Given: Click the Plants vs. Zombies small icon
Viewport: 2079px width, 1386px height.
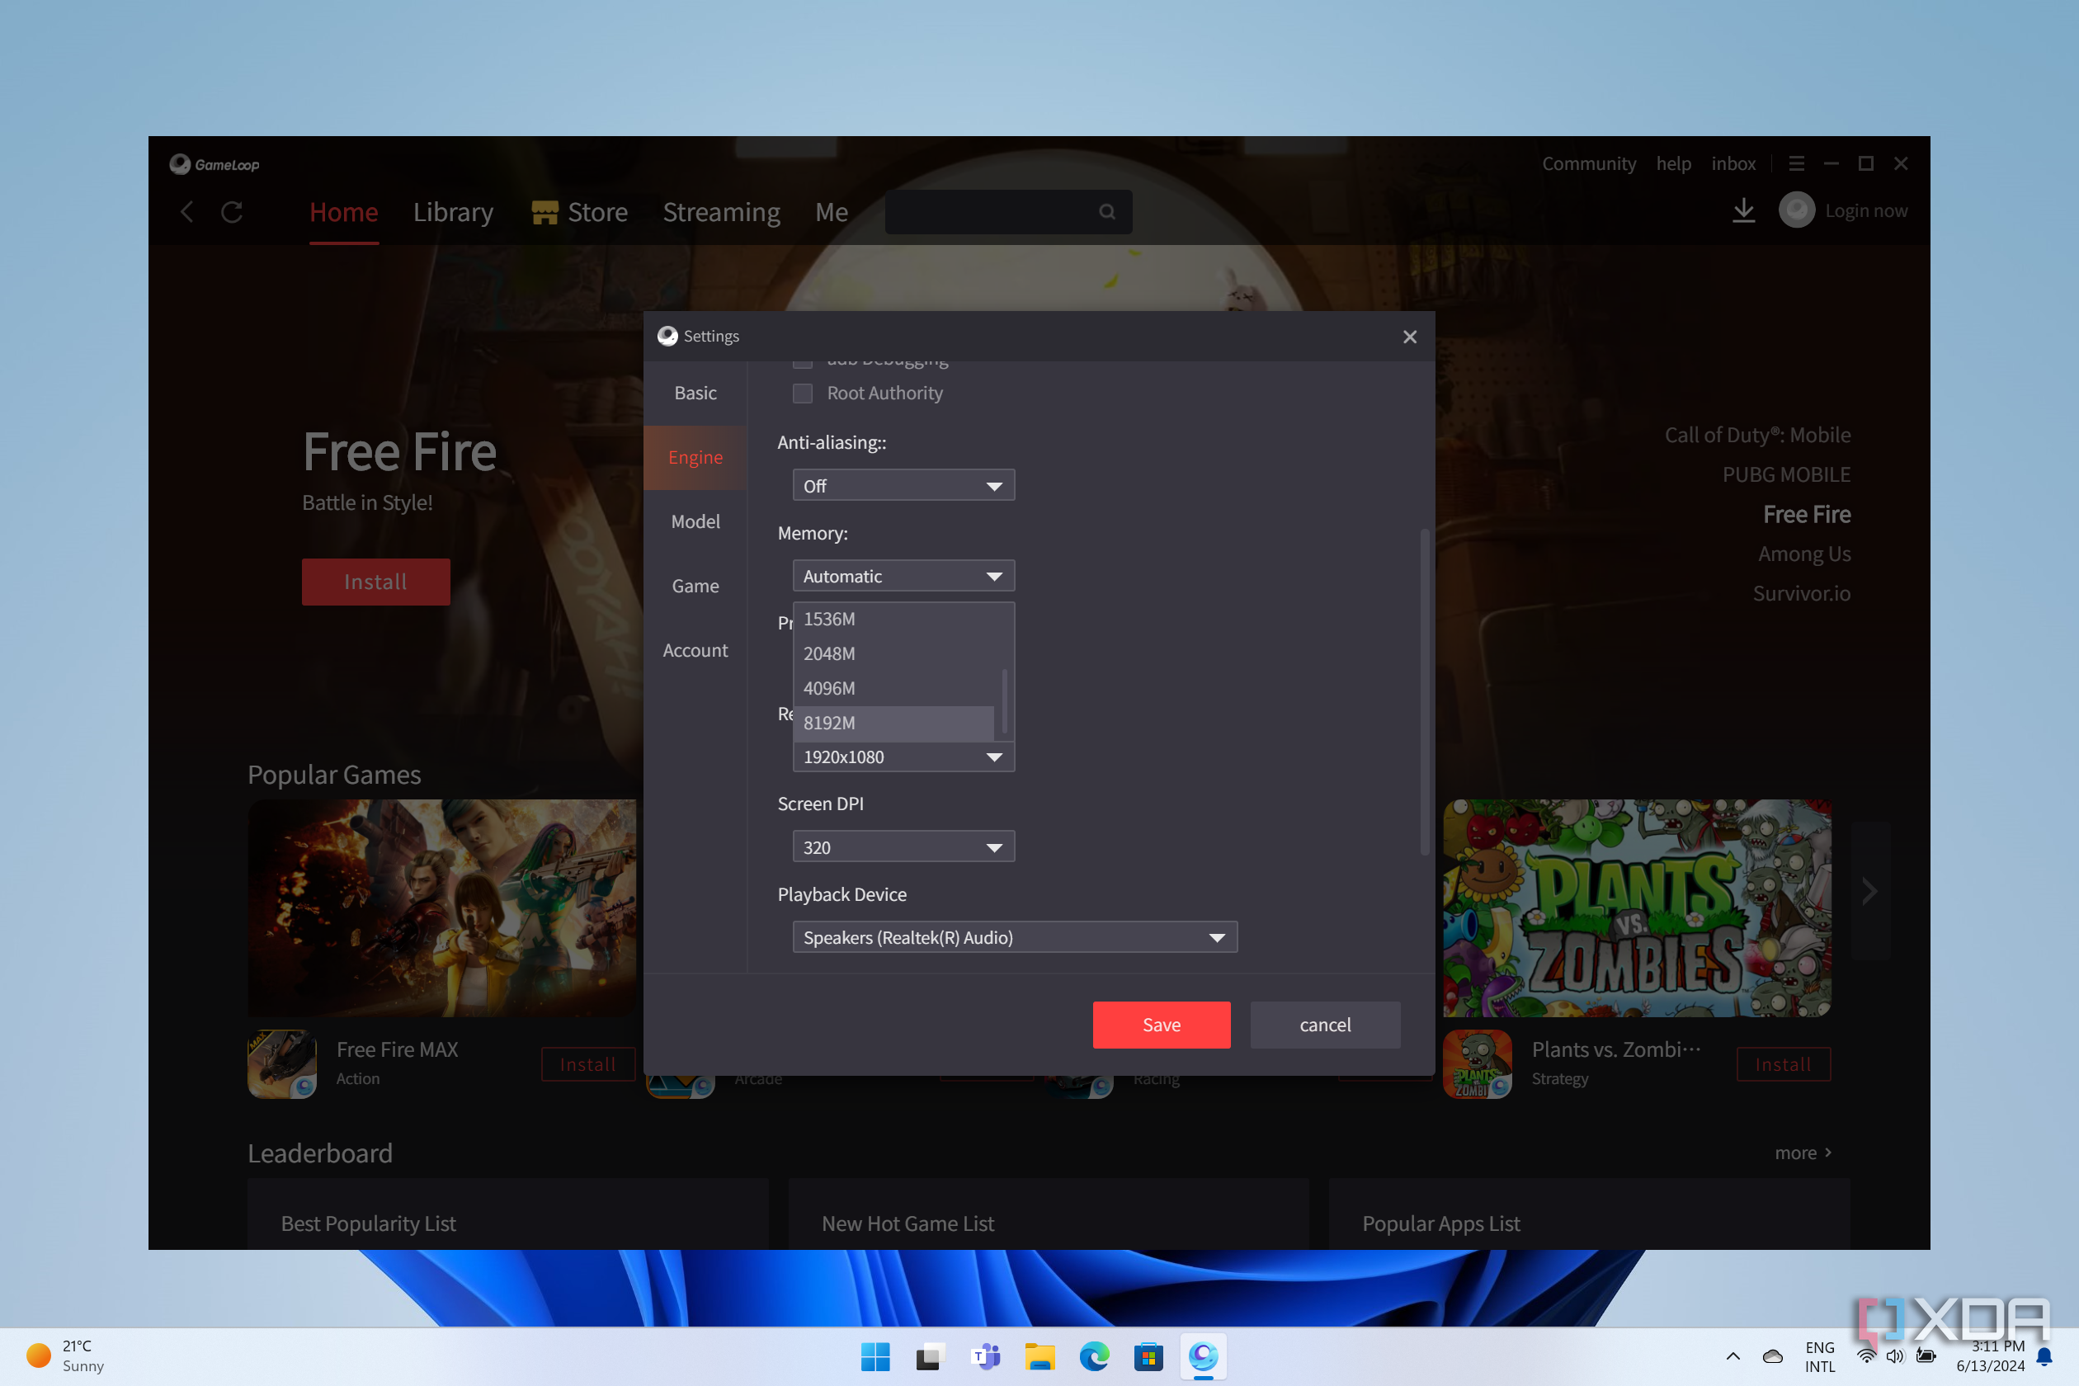Looking at the screenshot, I should click(1477, 1063).
